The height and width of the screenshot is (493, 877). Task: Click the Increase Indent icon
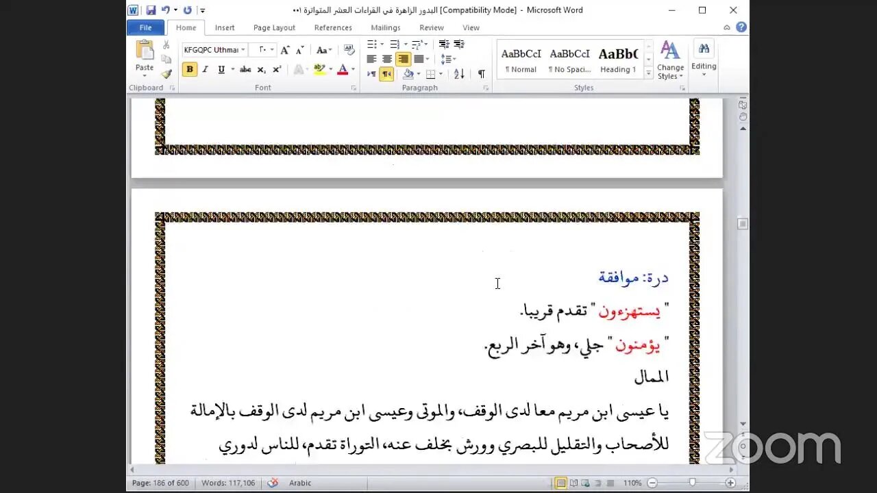[459, 45]
